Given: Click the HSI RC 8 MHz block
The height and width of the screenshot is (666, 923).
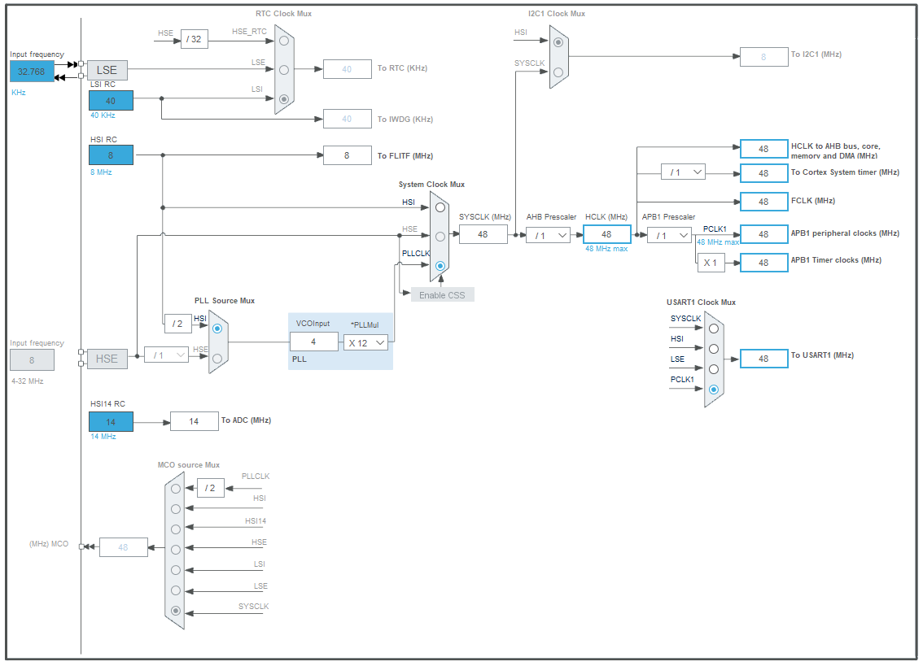Looking at the screenshot, I should (x=111, y=155).
